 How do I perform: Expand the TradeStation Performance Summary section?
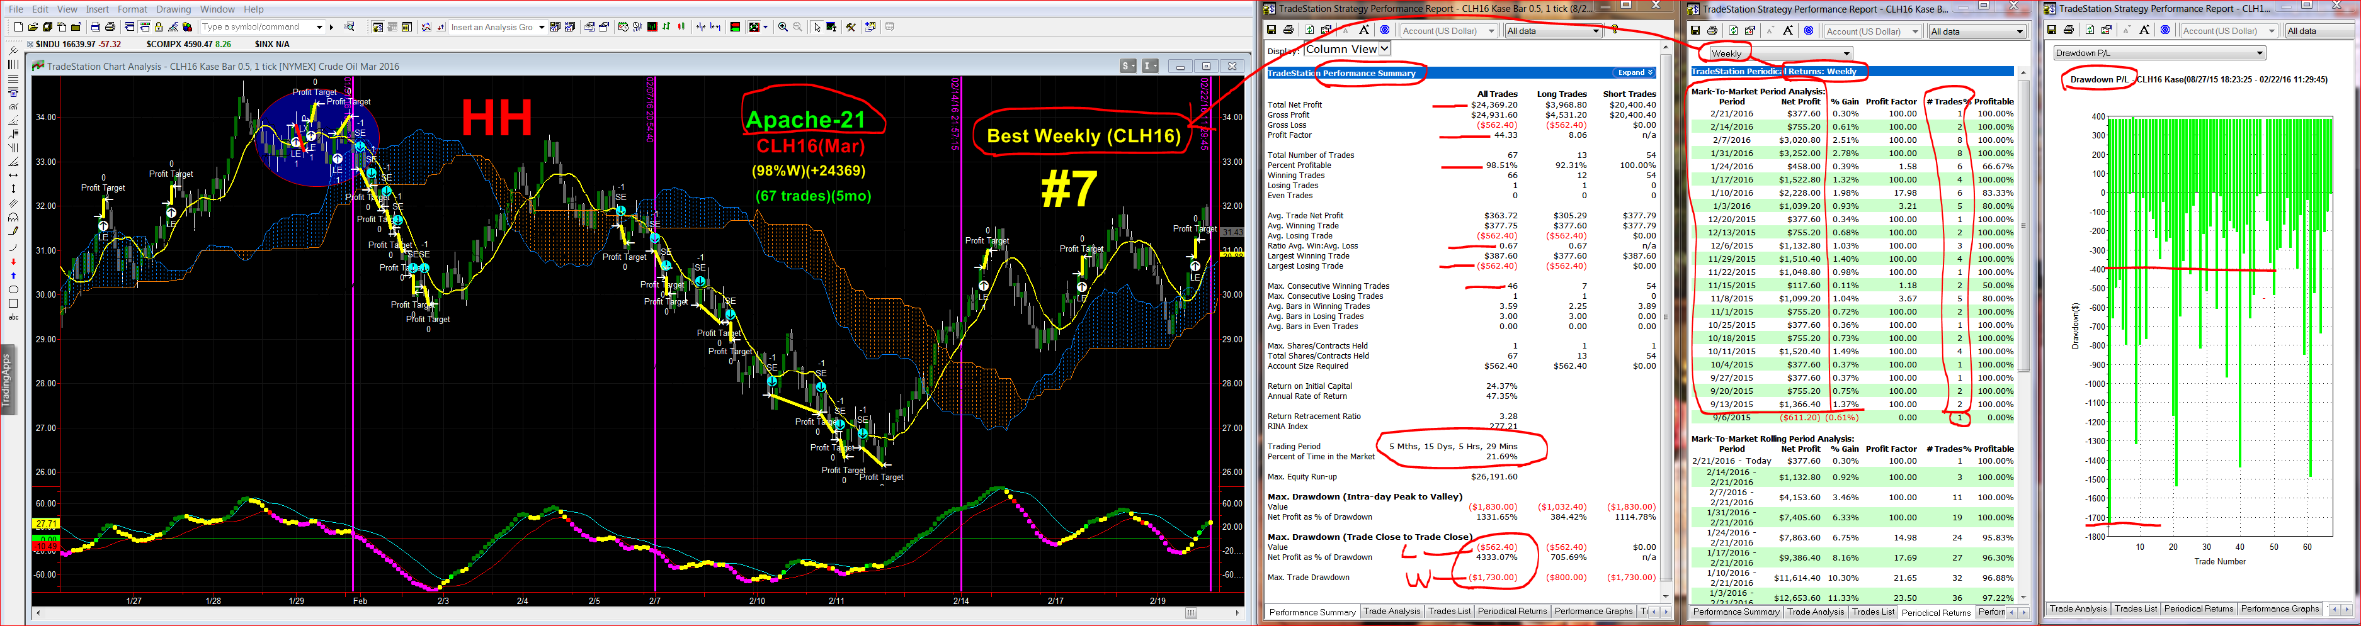pos(1635,72)
